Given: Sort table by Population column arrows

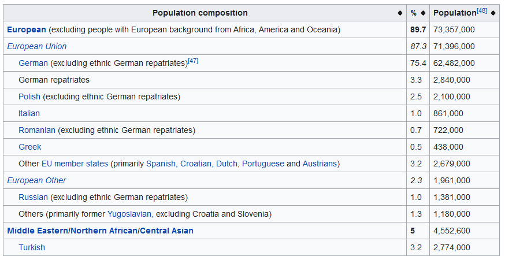Looking at the screenshot, I should coord(493,13).
